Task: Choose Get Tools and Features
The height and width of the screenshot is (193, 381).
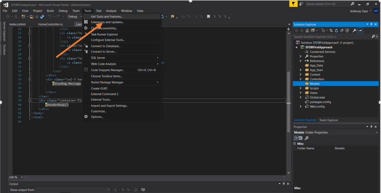Action: pos(122,16)
